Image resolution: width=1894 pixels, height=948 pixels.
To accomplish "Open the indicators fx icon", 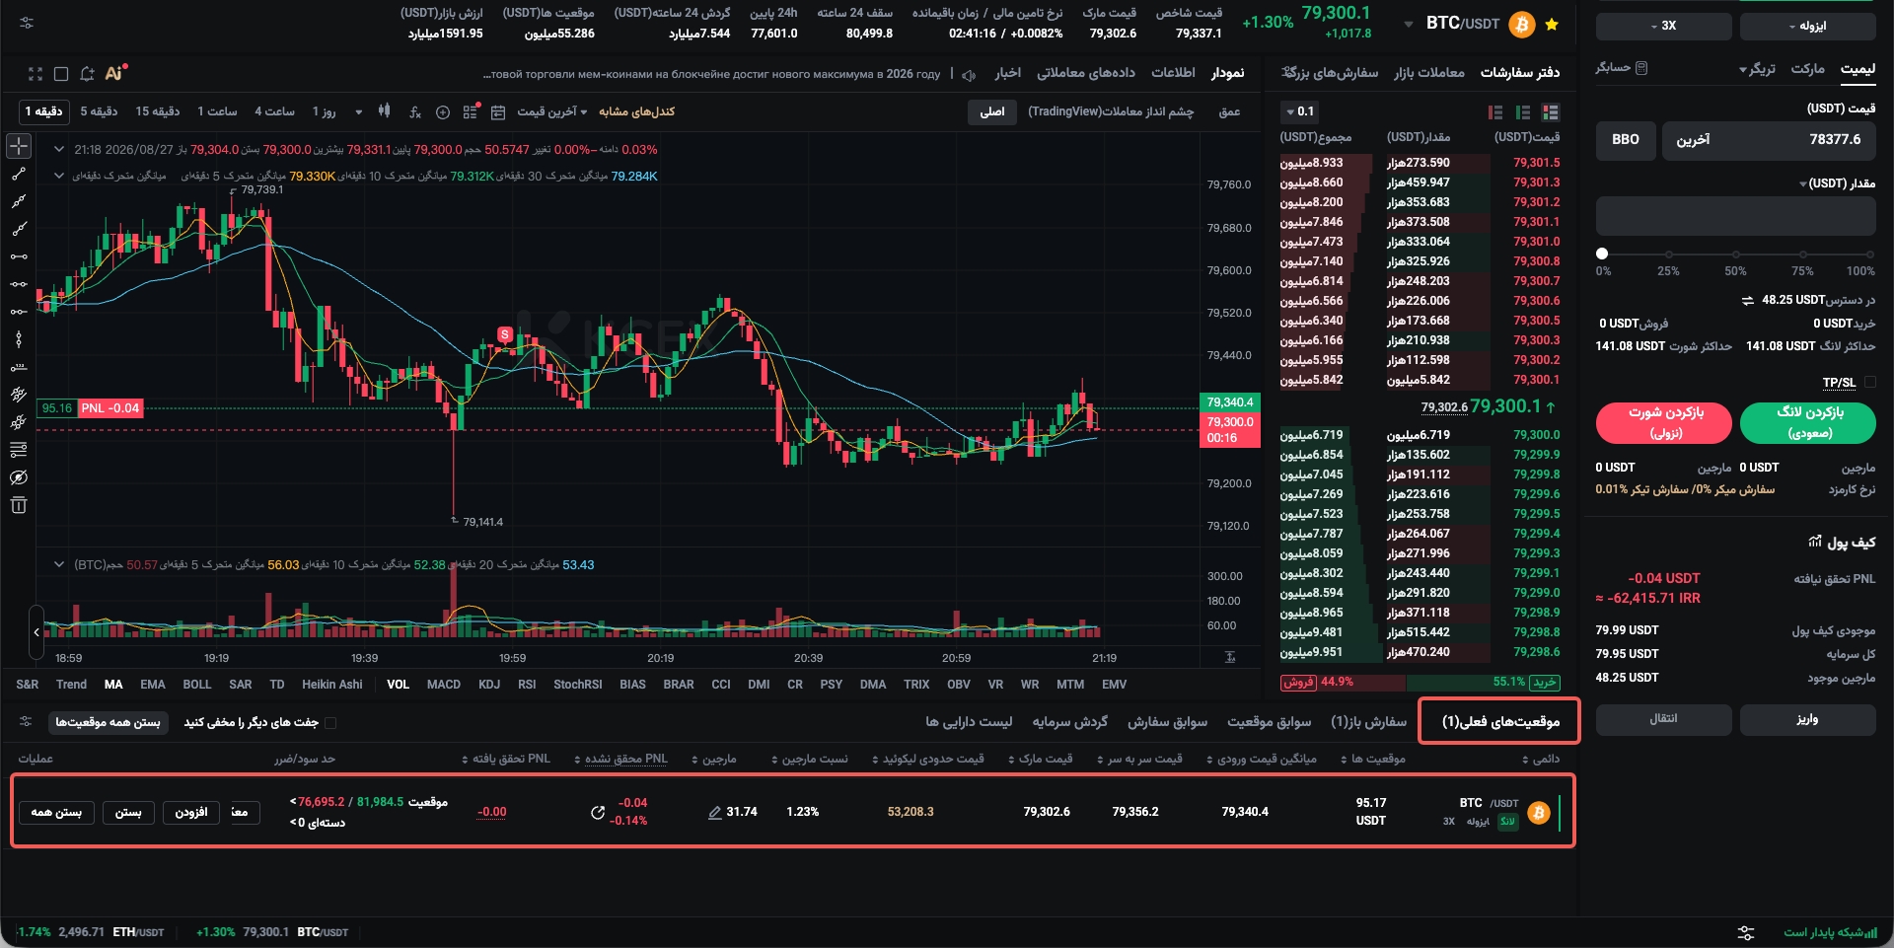I will click(415, 112).
